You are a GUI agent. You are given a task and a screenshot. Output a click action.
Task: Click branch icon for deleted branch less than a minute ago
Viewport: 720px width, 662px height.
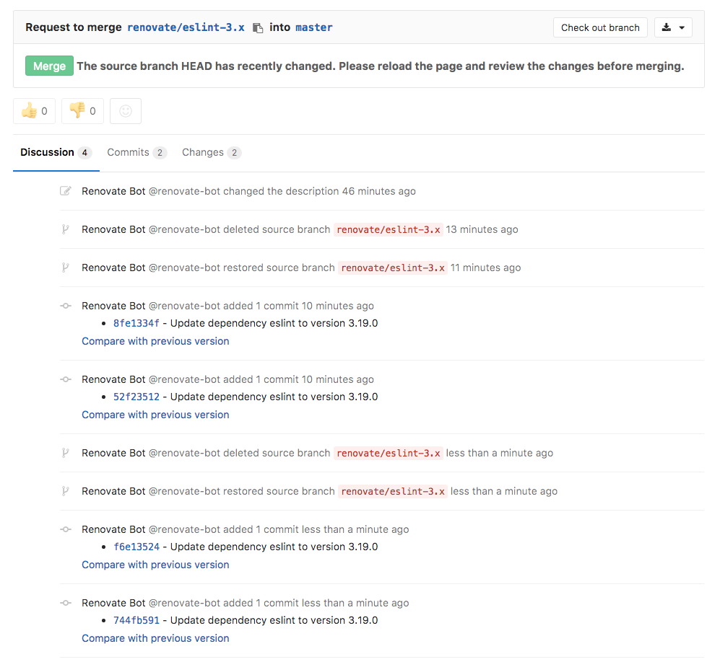point(66,453)
